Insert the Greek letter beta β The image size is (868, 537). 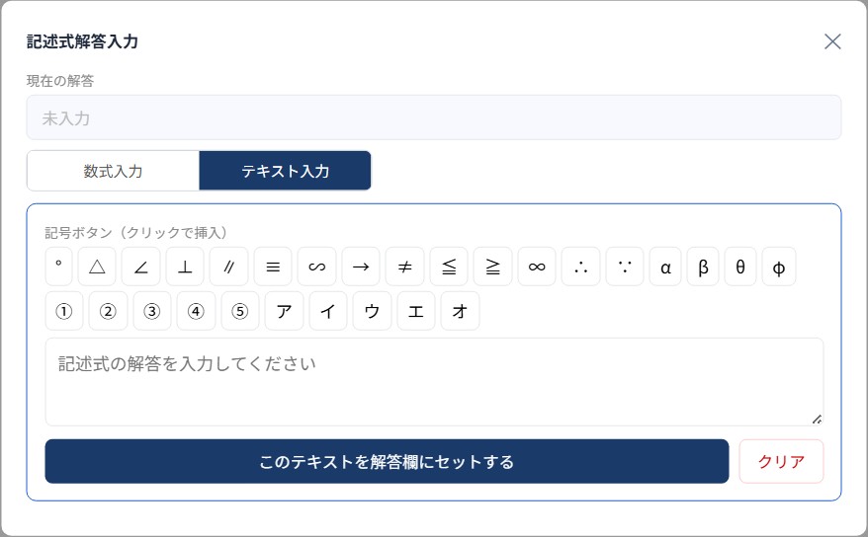703,267
